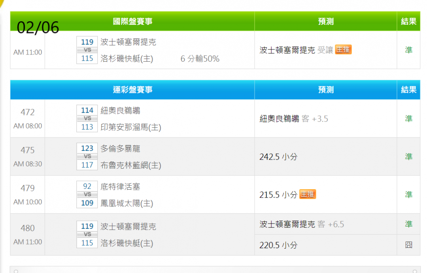Select 結果 header in the blue table
Screen dimensions: 427x273
tap(408, 90)
